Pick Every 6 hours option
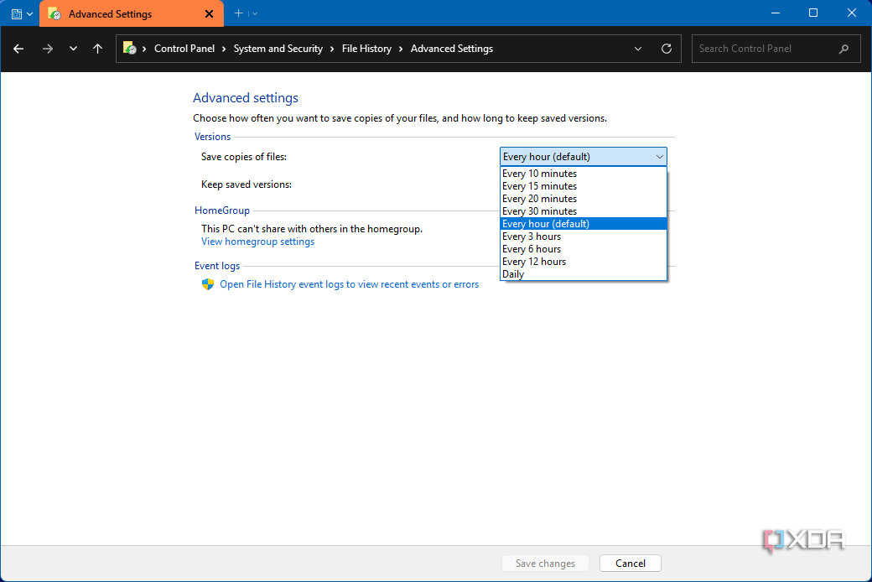 click(x=584, y=249)
